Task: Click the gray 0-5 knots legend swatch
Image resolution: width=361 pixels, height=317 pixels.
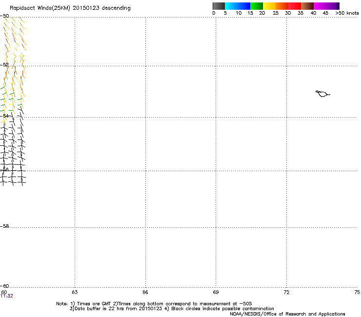Action: (x=219, y=6)
